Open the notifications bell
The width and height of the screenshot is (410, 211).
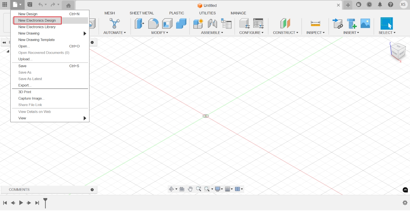coord(380,5)
